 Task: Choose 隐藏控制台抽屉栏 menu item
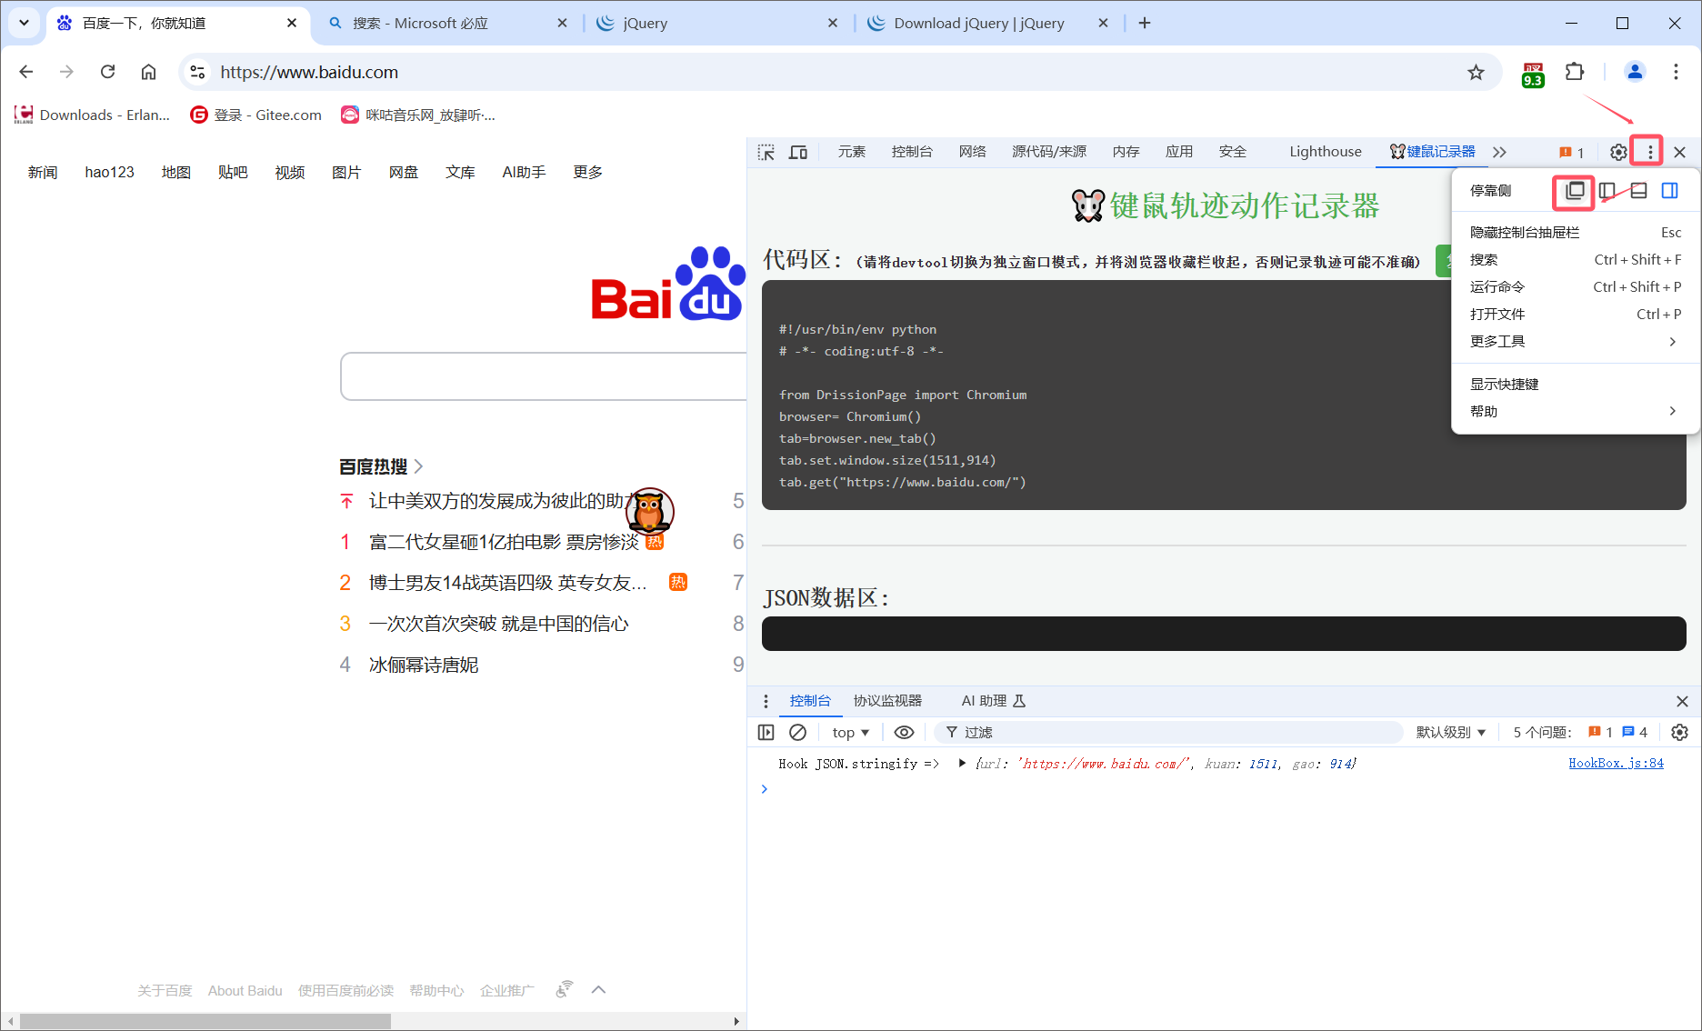(x=1575, y=233)
